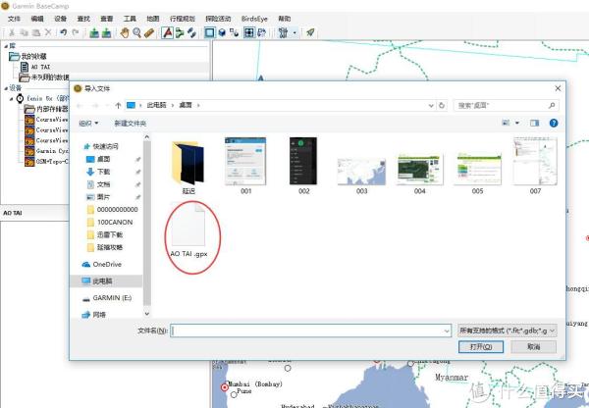Click the Redo arrow in BaseCamp toolbar
589x408 pixels.
pyautogui.click(x=76, y=32)
